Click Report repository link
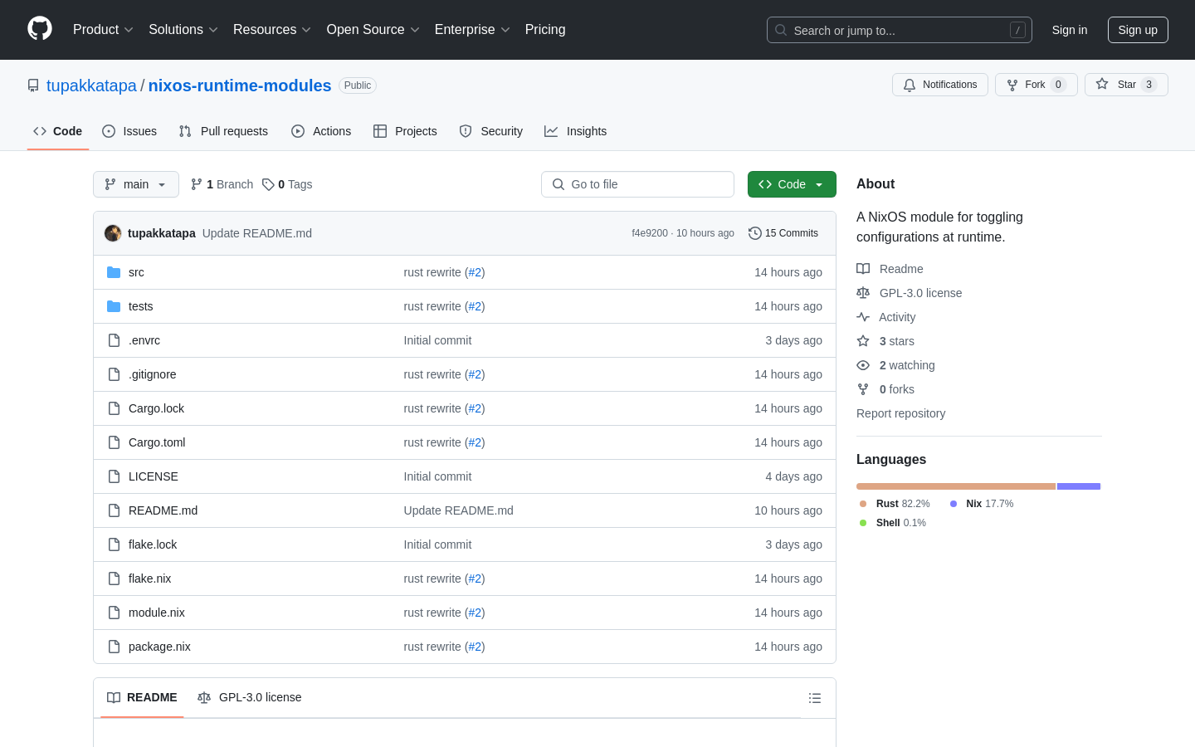 click(x=900, y=413)
